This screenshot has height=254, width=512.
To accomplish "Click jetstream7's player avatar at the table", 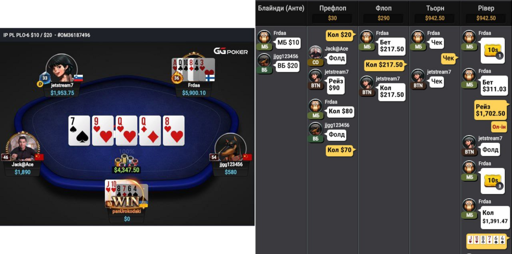I will (61, 69).
